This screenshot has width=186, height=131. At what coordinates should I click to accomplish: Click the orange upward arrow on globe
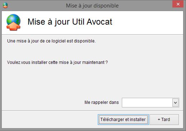[13, 26]
